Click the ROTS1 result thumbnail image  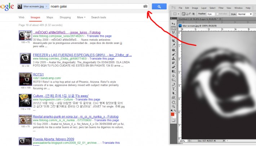click(x=26, y=79)
